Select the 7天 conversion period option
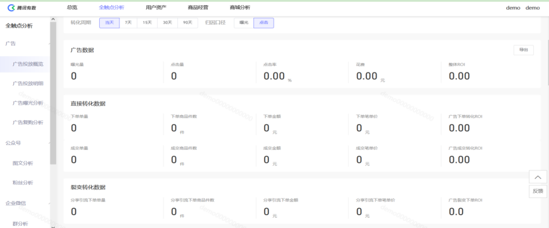This screenshot has width=549, height=228. tap(128, 22)
